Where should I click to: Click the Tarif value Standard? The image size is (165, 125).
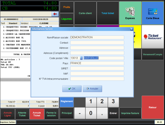pos(13,23)
